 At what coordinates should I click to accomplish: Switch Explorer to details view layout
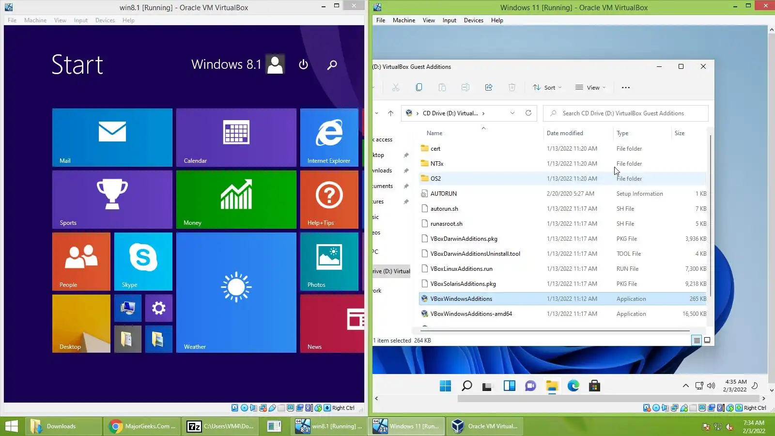coord(697,341)
